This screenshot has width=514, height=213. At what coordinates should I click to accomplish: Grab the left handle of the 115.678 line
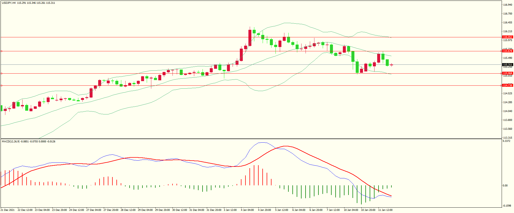pyautogui.click(x=1, y=51)
